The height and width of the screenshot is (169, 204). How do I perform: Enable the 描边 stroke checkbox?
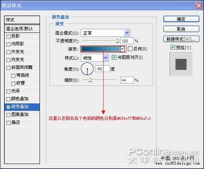(8, 123)
